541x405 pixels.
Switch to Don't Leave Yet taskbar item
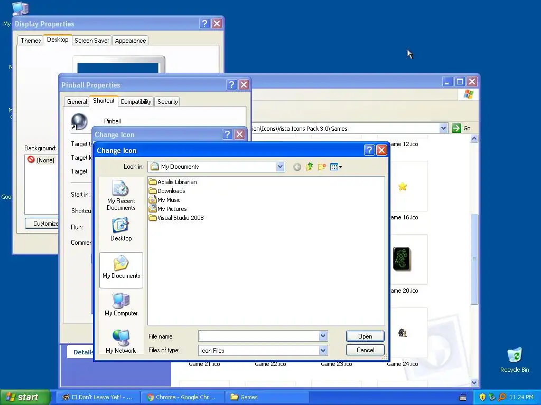pyautogui.click(x=97, y=397)
